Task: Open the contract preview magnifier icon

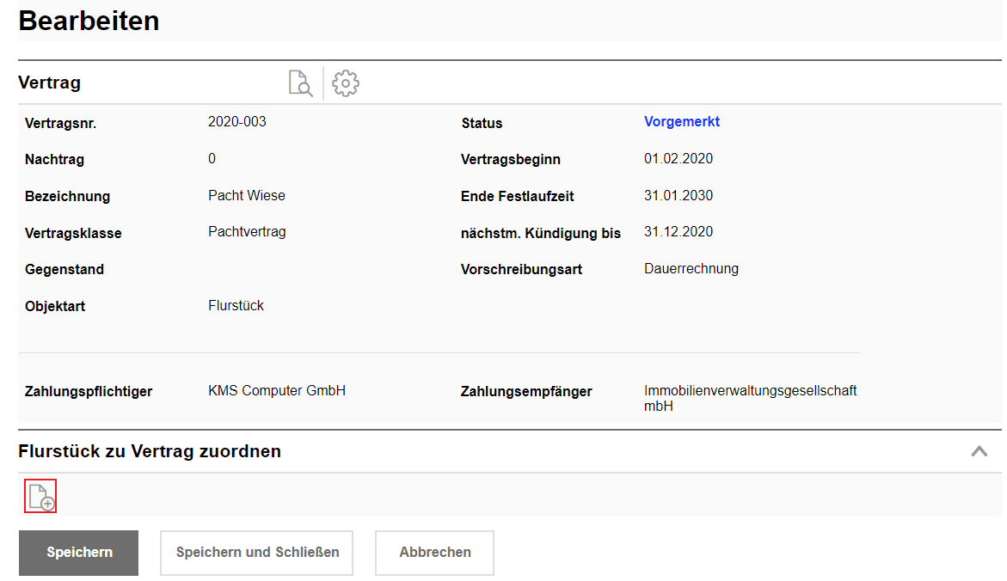Action: [300, 83]
